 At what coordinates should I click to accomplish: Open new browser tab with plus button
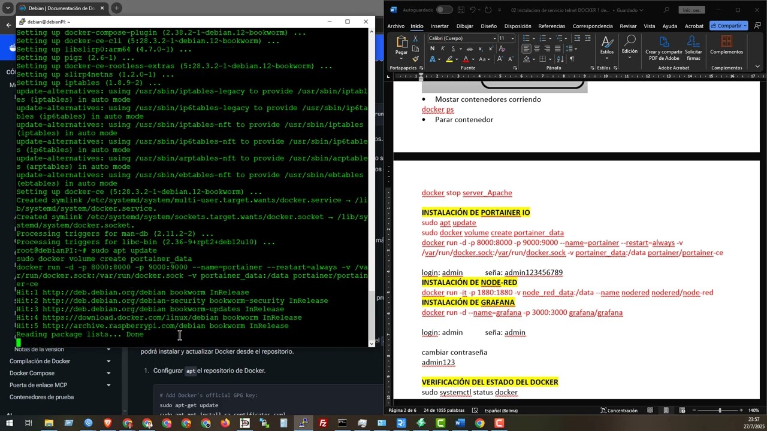[116, 8]
